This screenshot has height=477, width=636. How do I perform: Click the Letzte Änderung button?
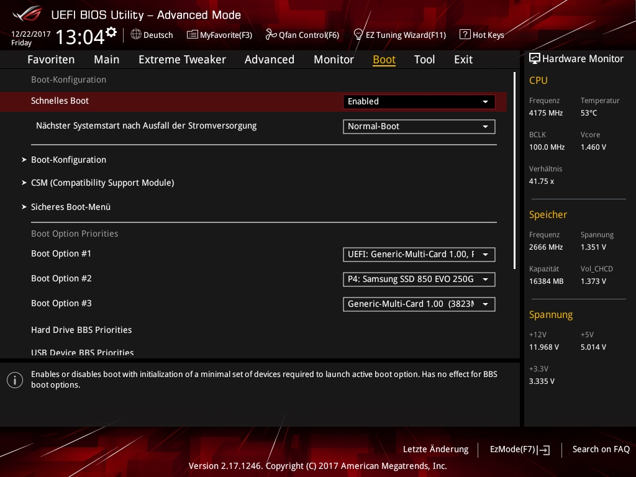[435, 449]
